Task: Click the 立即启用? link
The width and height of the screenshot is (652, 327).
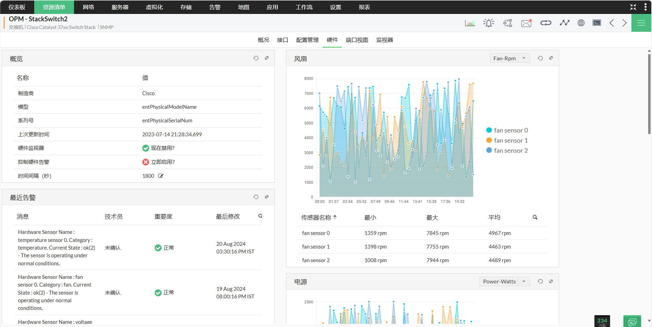Action: 163,162
